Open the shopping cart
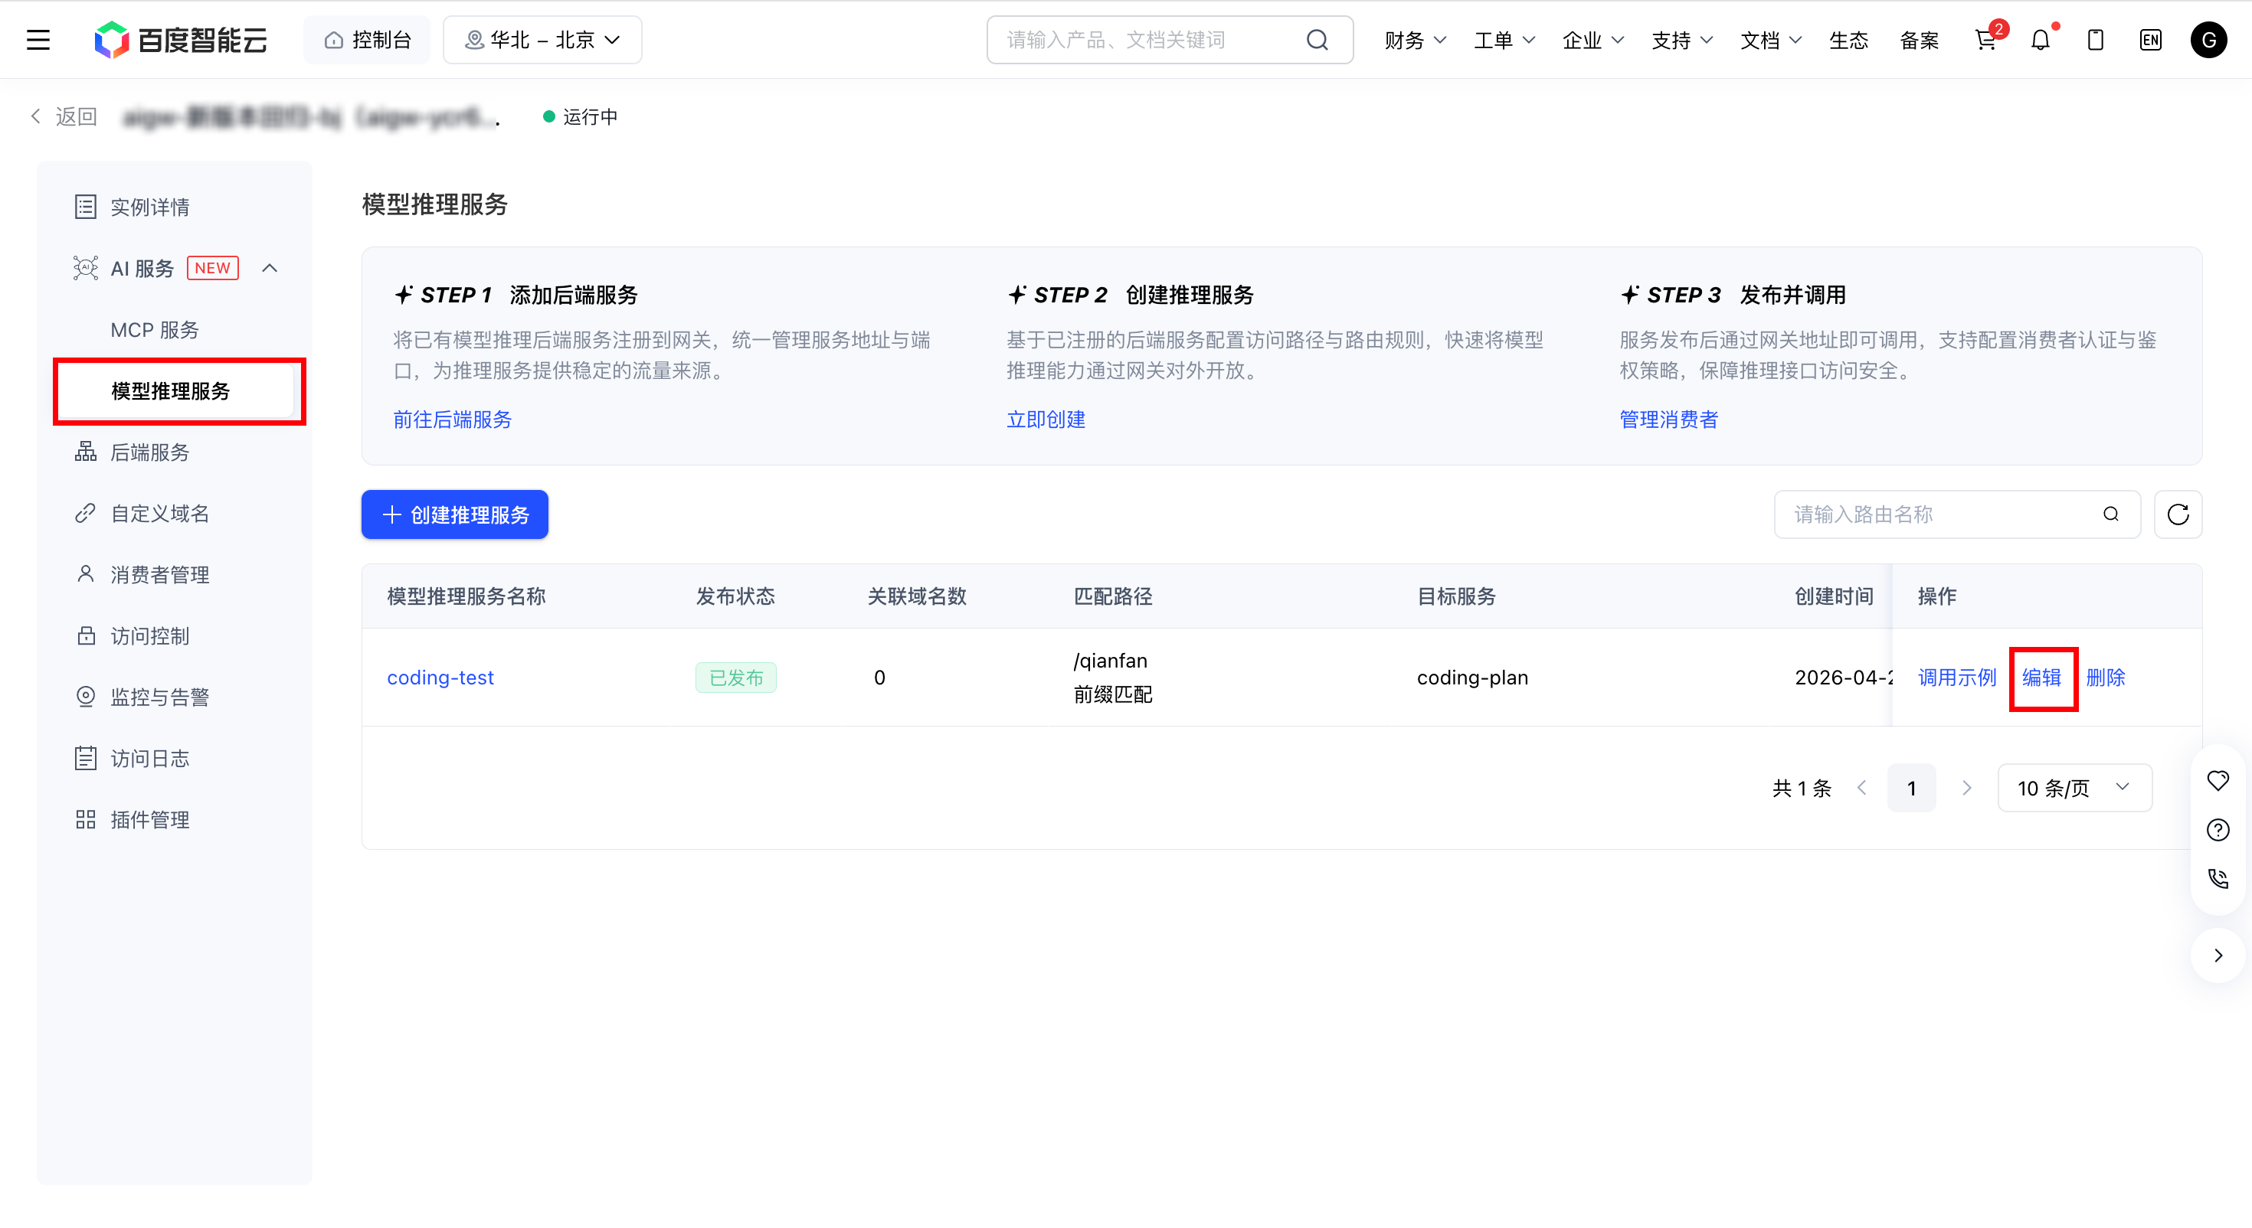This screenshot has height=1228, width=2252. (1986, 39)
